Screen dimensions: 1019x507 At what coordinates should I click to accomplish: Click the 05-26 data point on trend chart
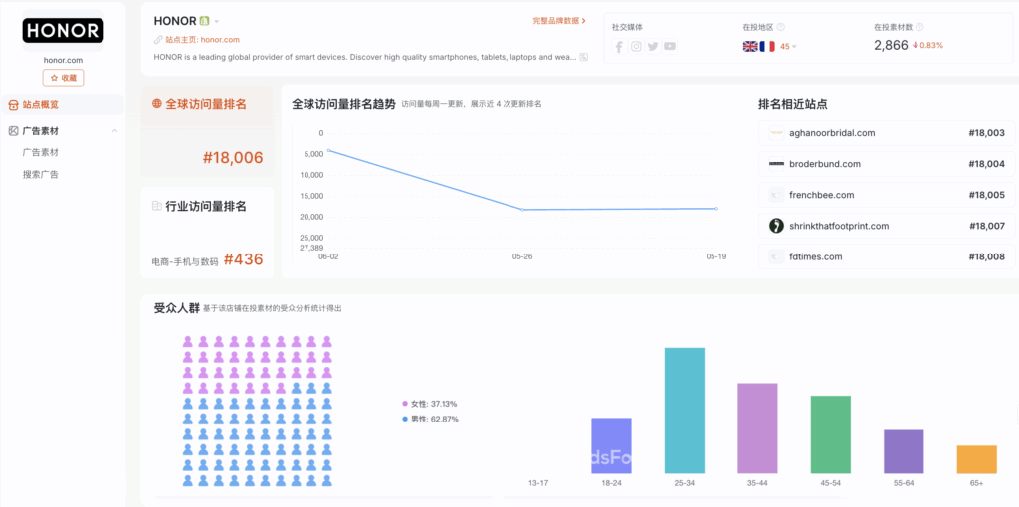[x=522, y=210]
